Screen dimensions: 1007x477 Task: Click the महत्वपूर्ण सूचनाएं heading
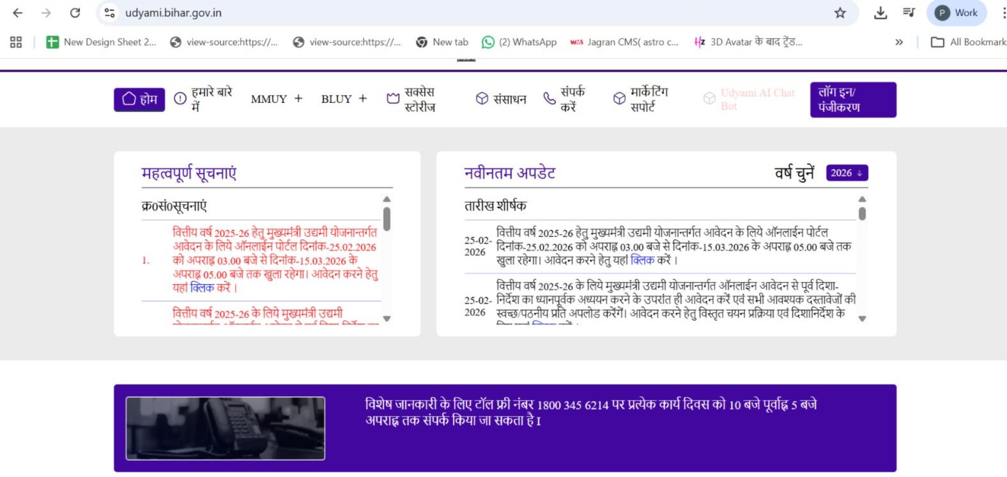(189, 174)
